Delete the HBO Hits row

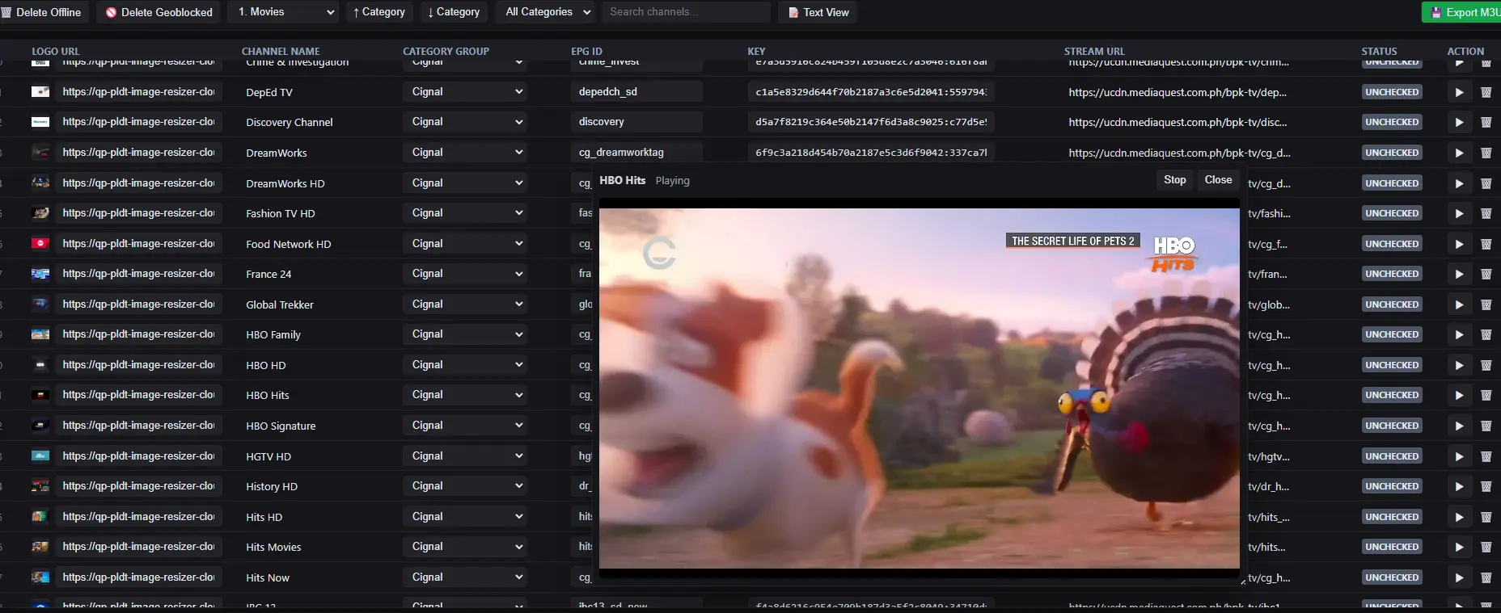(1486, 395)
